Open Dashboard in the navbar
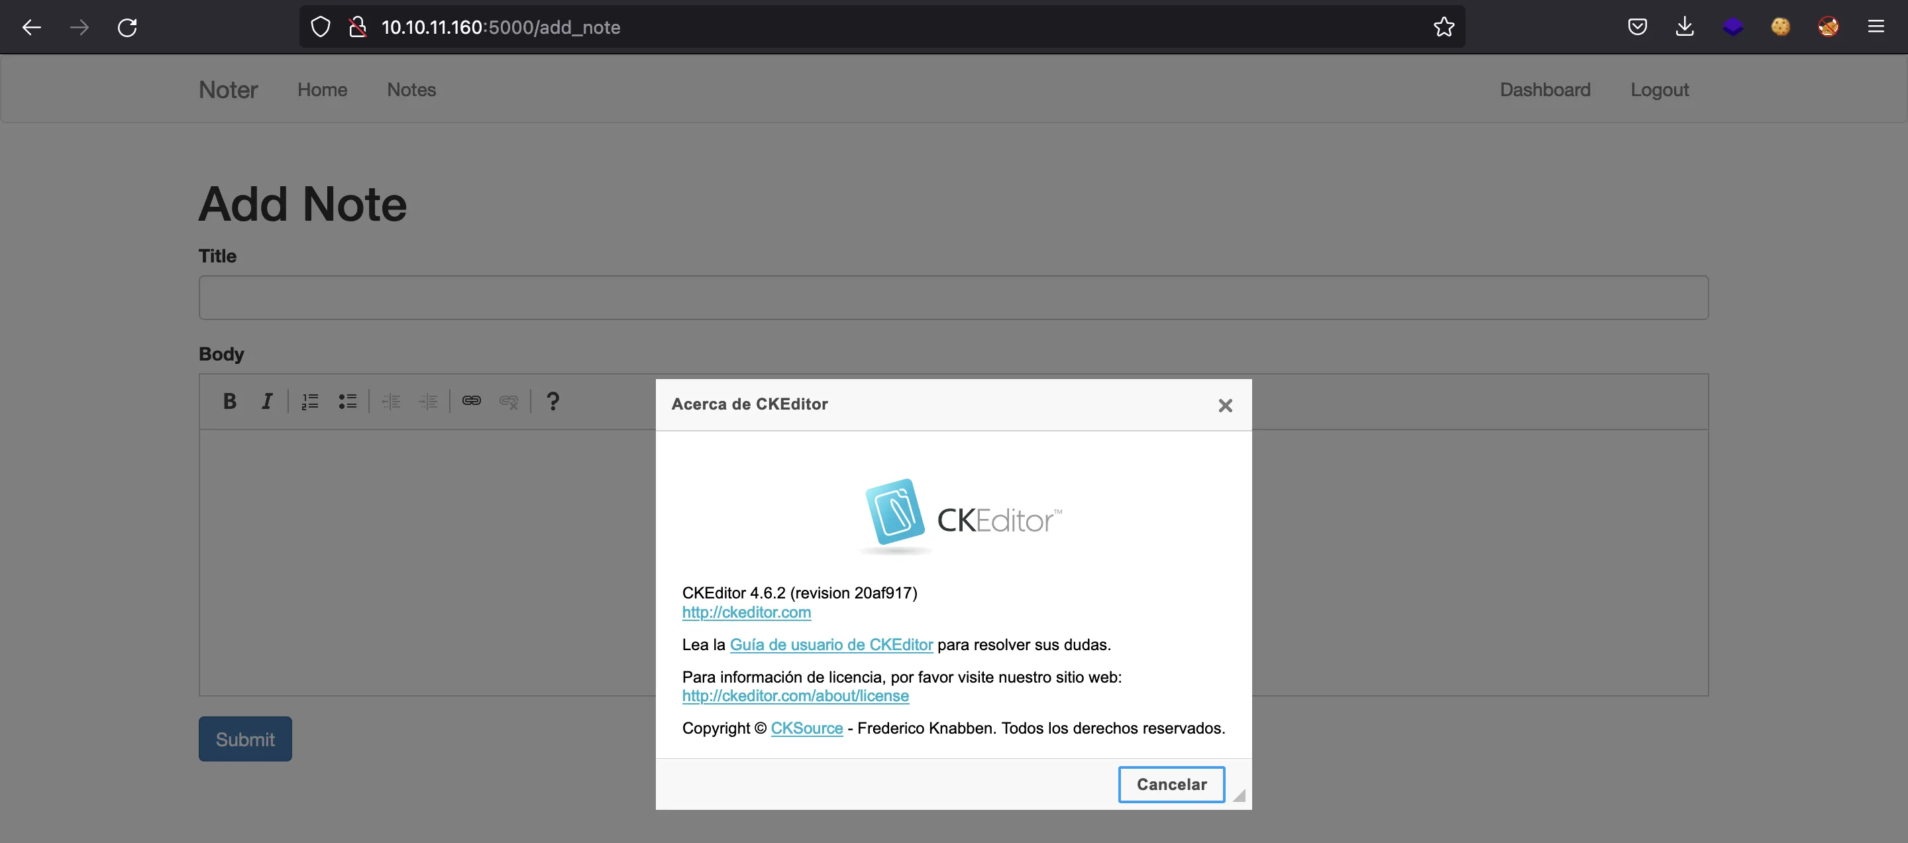Screen dimensions: 1908x843 [x=1545, y=89]
